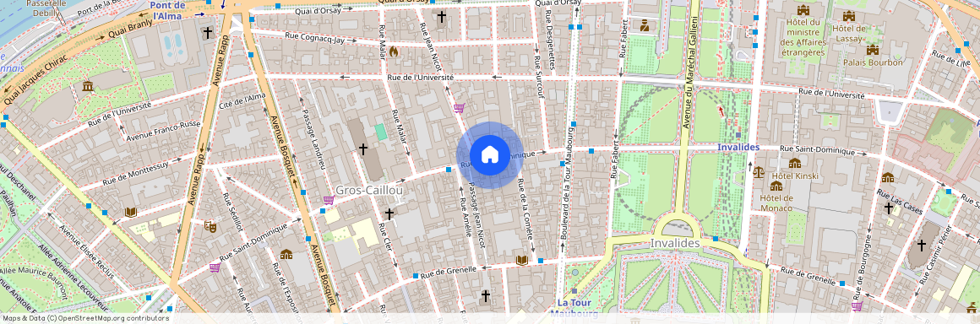
Task: Select the shopping cart left of Gros-Caillou
Action: point(328,201)
